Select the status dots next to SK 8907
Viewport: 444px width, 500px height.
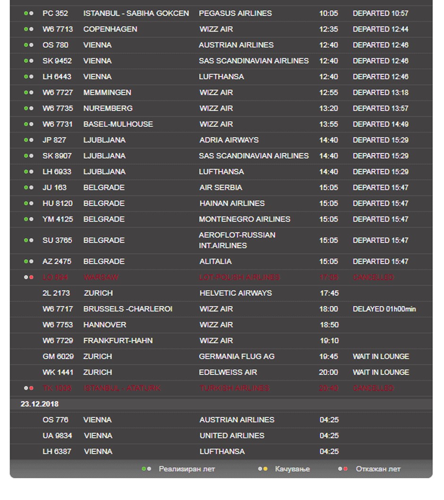pos(29,156)
